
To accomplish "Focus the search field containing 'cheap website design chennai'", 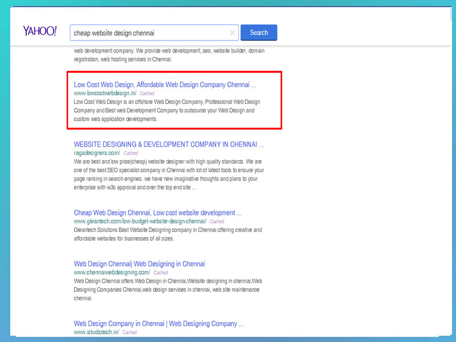I will (x=154, y=32).
